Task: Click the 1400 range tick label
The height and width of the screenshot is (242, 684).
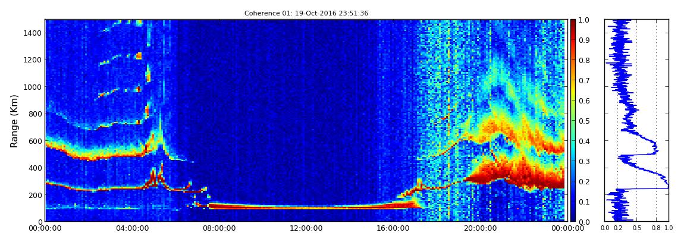Action: click(x=32, y=33)
